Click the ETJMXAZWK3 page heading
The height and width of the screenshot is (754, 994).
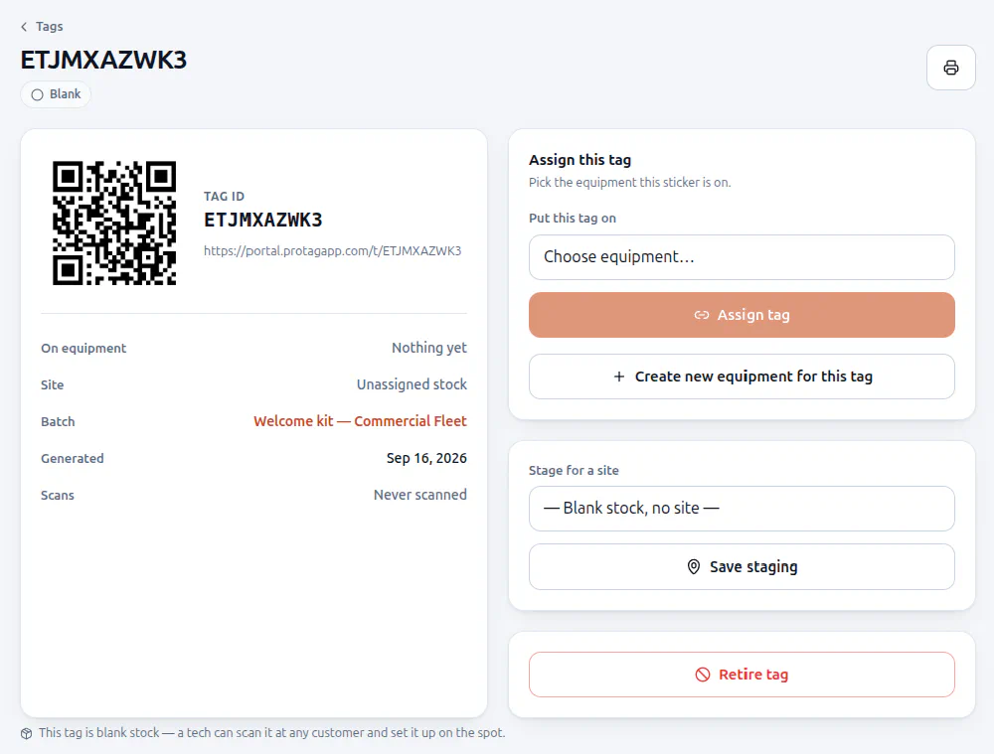click(x=103, y=61)
